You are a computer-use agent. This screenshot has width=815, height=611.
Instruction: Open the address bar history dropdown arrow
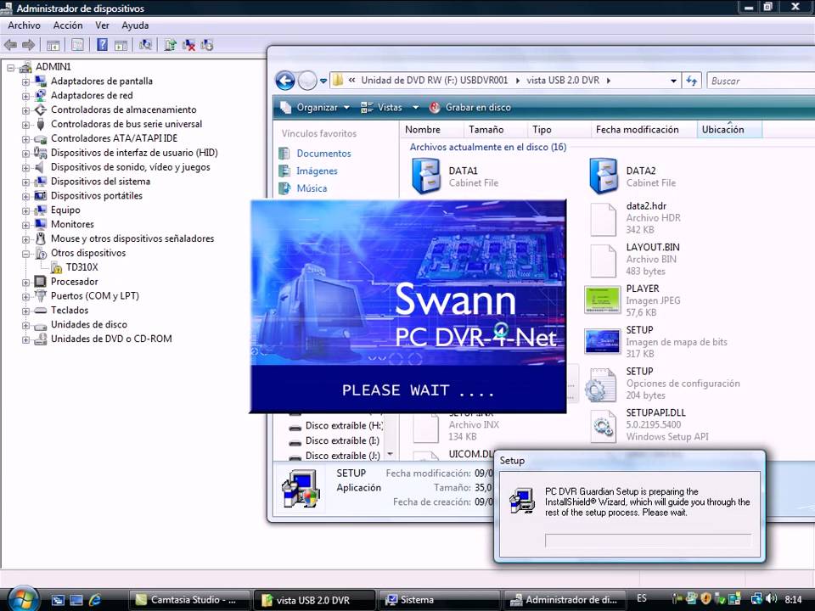coord(673,81)
